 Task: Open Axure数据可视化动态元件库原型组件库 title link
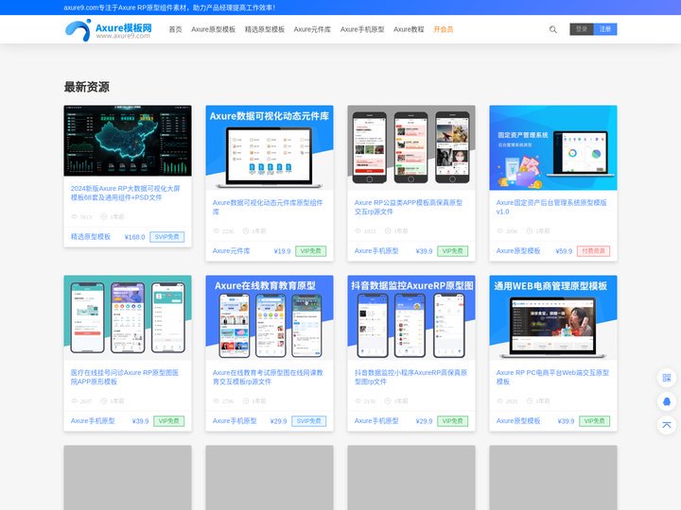pyautogui.click(x=268, y=207)
